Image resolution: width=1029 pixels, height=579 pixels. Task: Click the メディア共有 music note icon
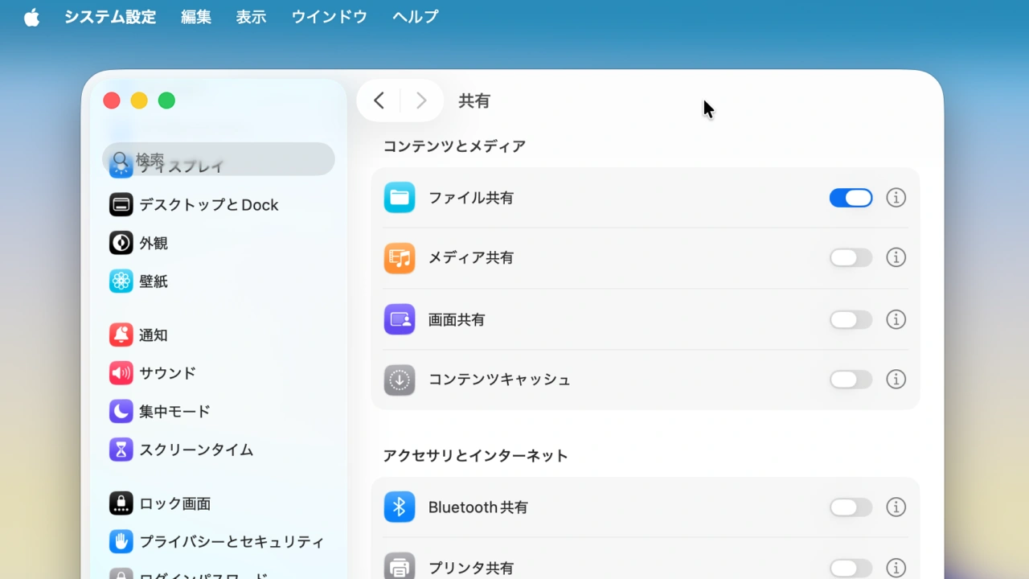(400, 257)
